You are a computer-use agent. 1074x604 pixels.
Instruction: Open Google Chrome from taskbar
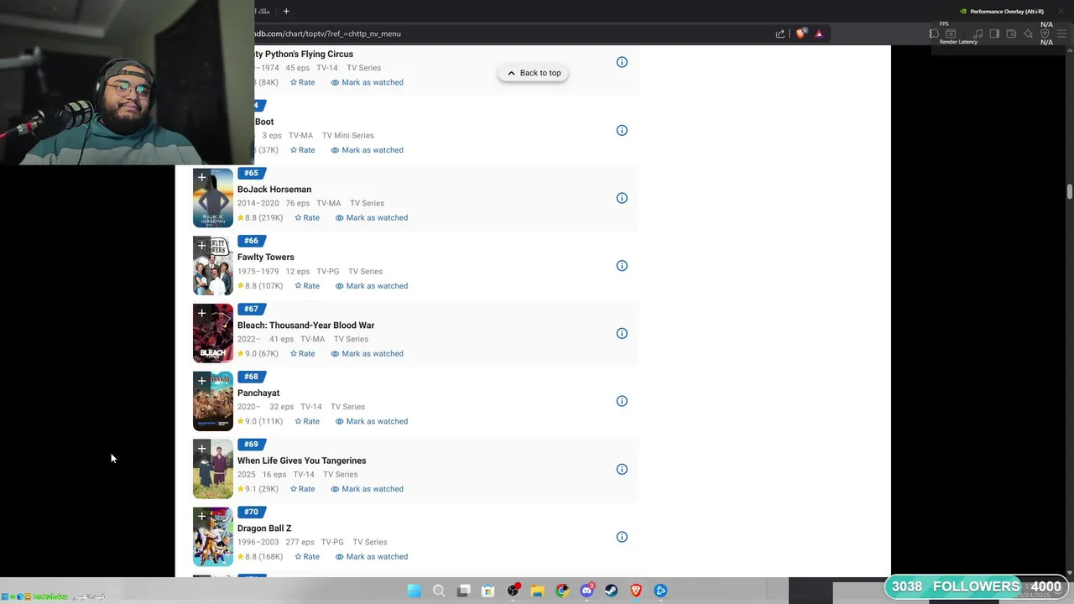(x=562, y=591)
